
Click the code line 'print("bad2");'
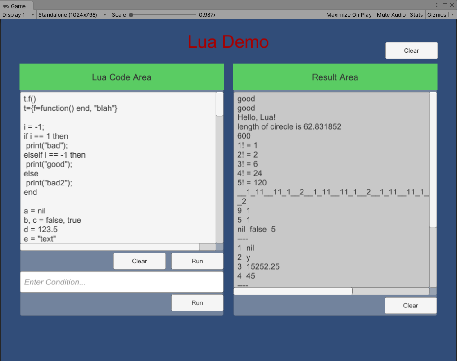pos(49,183)
